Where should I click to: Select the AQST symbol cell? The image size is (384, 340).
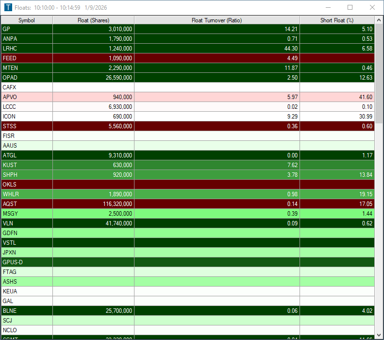[x=27, y=204]
